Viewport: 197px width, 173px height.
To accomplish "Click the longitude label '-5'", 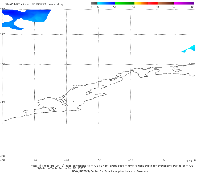I will tap(163, 160).
